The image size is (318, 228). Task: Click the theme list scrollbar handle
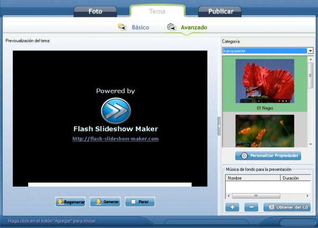coord(311,75)
